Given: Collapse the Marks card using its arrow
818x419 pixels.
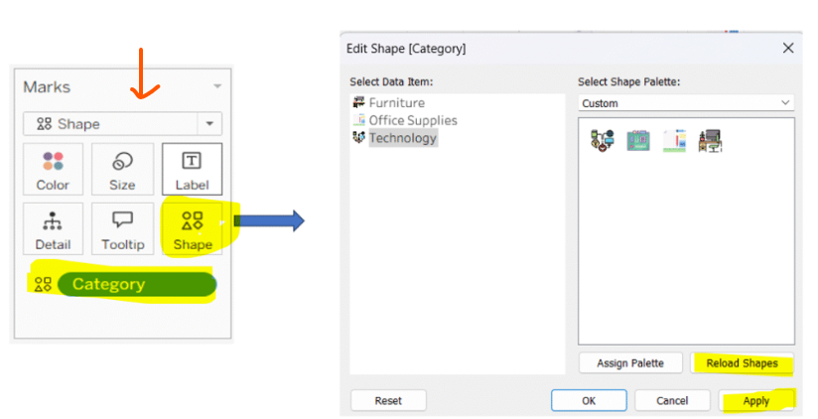Looking at the screenshot, I should pos(216,87).
